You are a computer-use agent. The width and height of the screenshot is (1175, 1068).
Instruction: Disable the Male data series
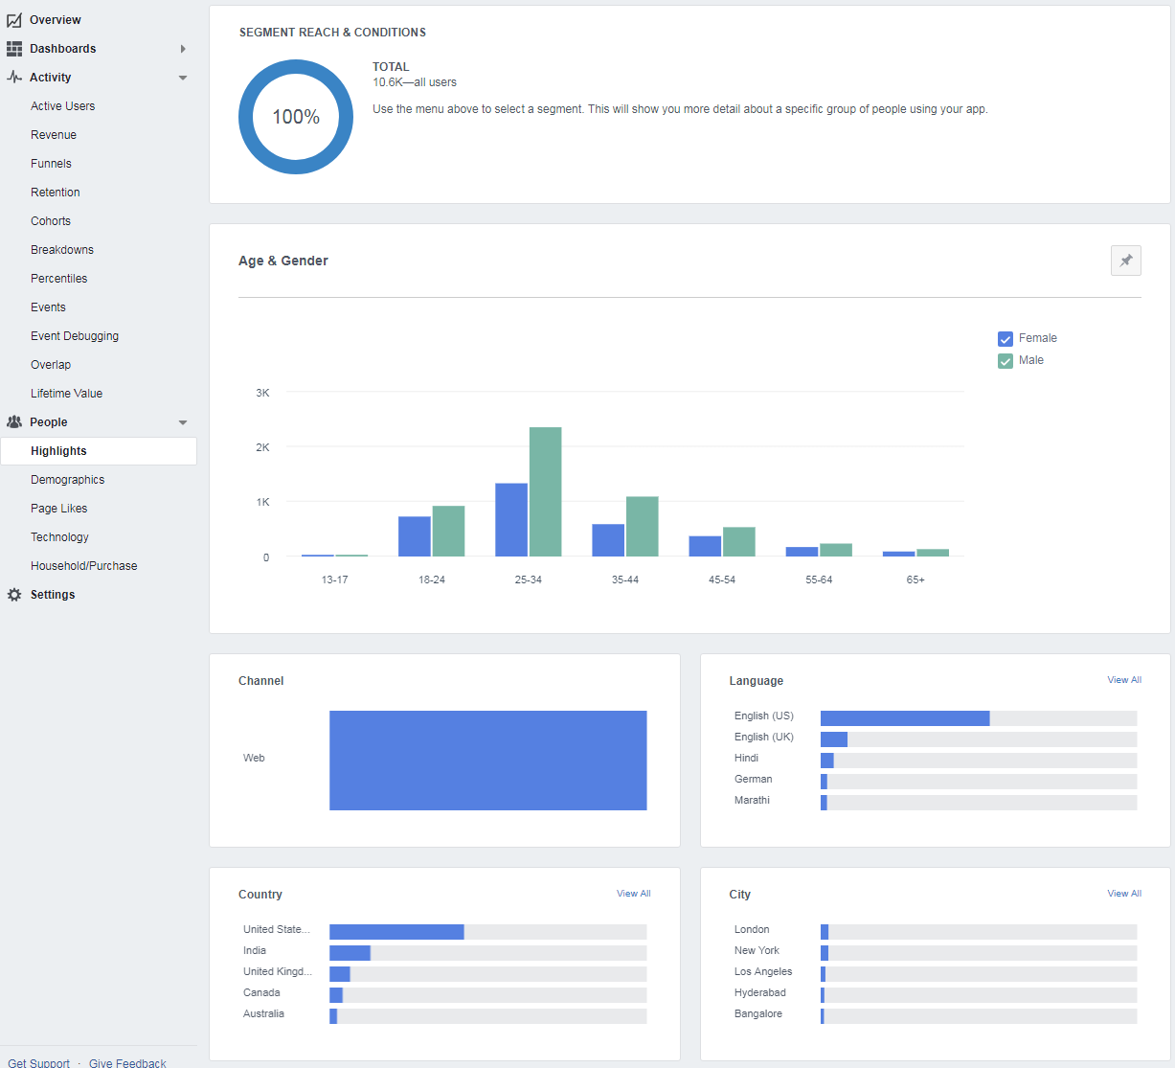[x=1005, y=360]
